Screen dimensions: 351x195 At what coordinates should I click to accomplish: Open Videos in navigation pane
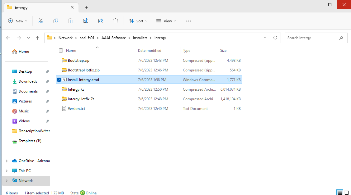[24, 121]
